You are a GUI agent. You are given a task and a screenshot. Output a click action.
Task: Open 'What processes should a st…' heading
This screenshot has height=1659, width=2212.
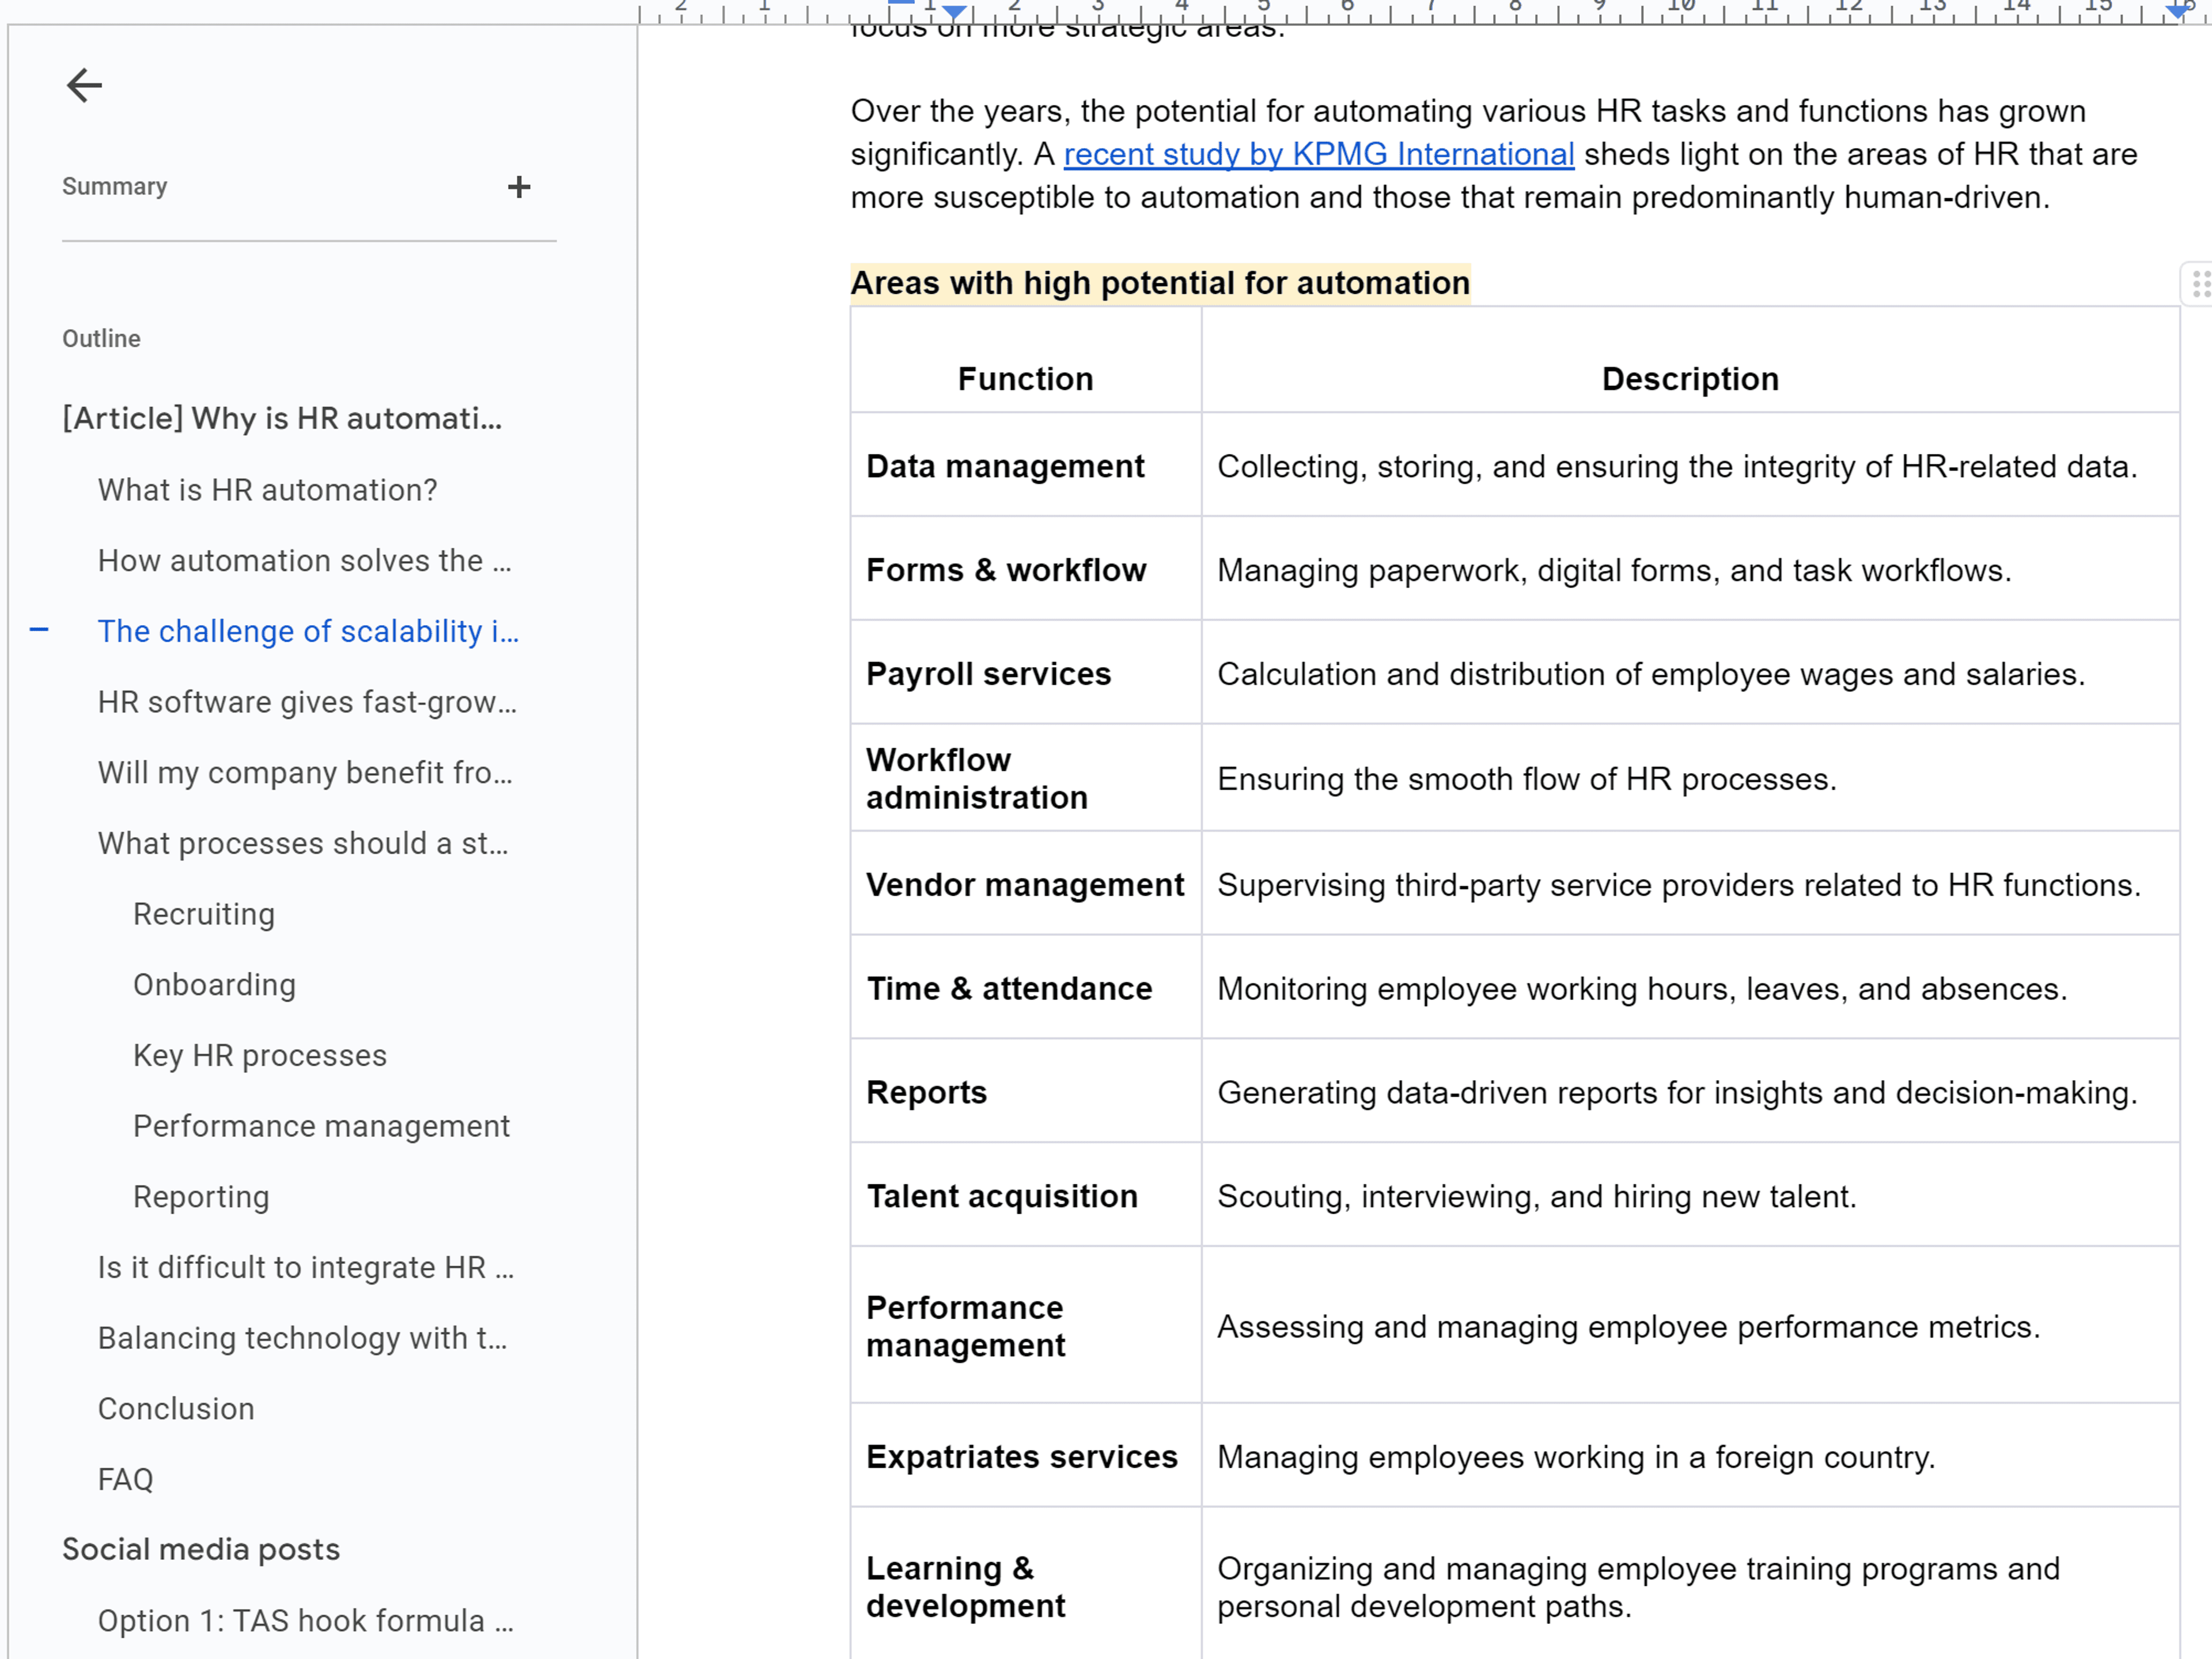click(303, 843)
